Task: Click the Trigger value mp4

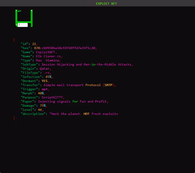Action: [x=44, y=89]
